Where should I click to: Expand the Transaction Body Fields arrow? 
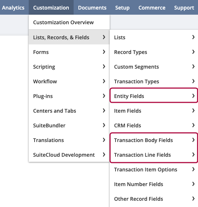pos(193,140)
